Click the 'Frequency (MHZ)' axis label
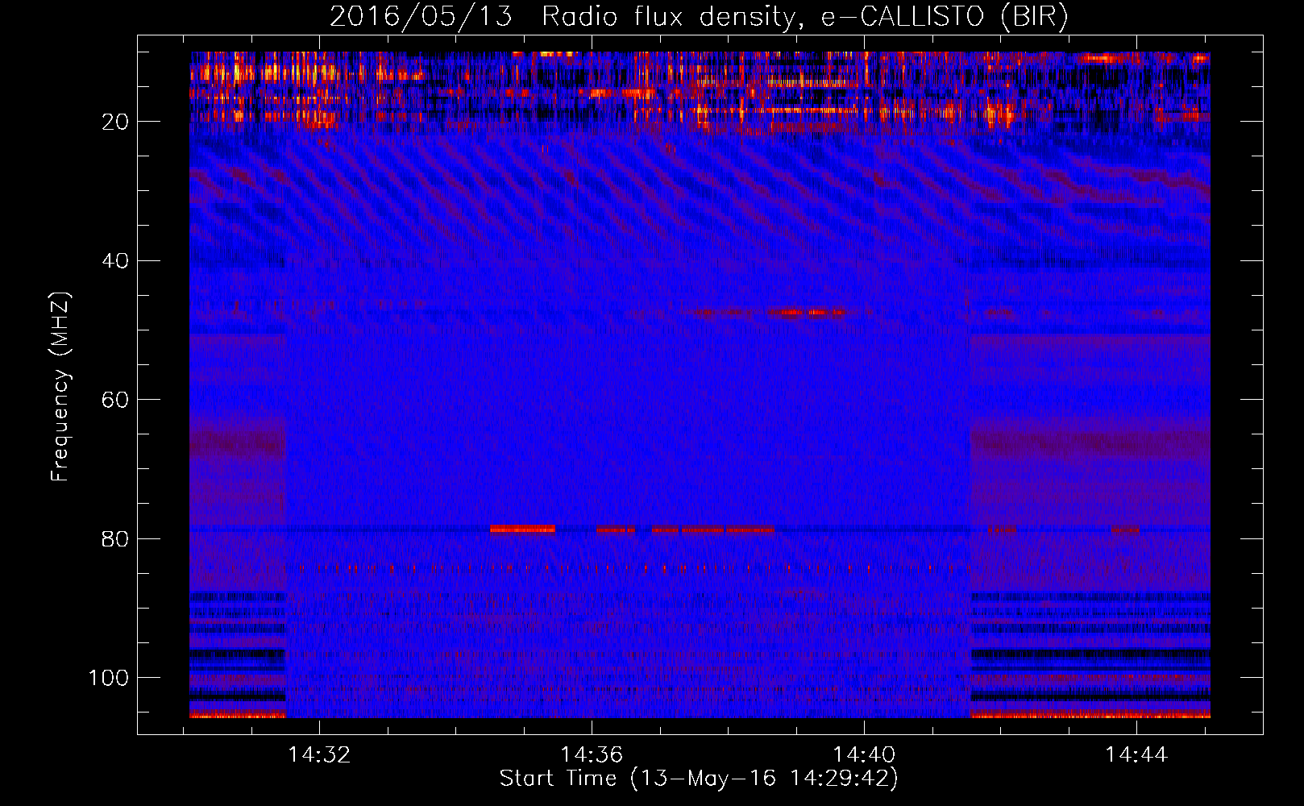The image size is (1304, 806). click(60, 386)
